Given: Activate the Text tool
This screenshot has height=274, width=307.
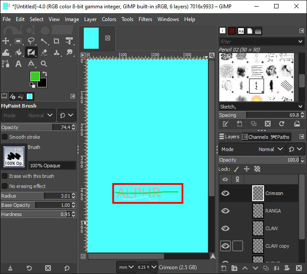Looking at the screenshot, I should tap(18, 64).
